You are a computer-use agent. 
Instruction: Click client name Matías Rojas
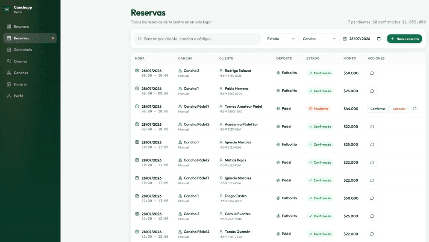(x=235, y=160)
